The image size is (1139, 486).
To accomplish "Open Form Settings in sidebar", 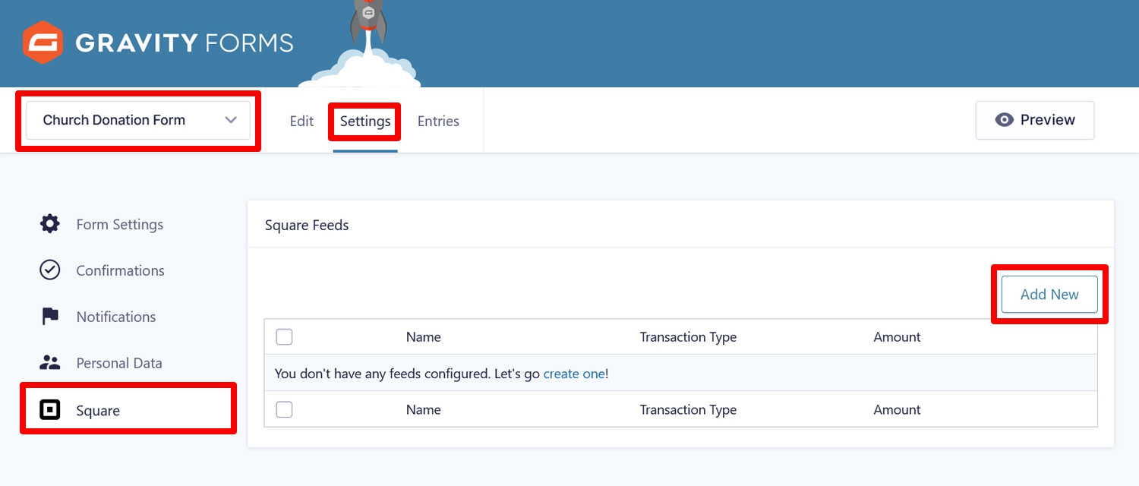I will click(x=120, y=225).
